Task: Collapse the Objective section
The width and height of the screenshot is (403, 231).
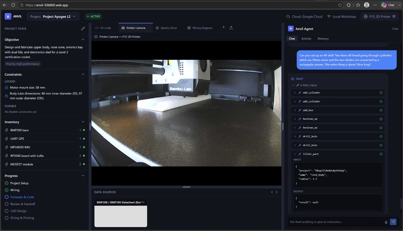Action: pyautogui.click(x=83, y=39)
